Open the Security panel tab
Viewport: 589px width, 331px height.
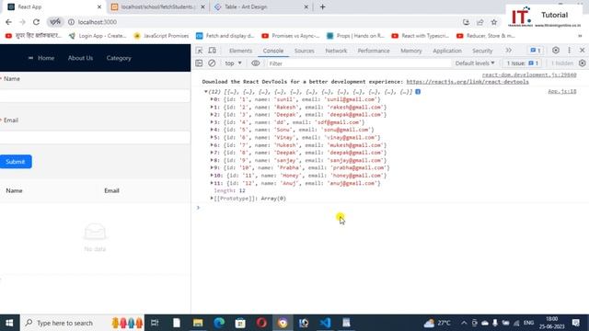(x=482, y=51)
